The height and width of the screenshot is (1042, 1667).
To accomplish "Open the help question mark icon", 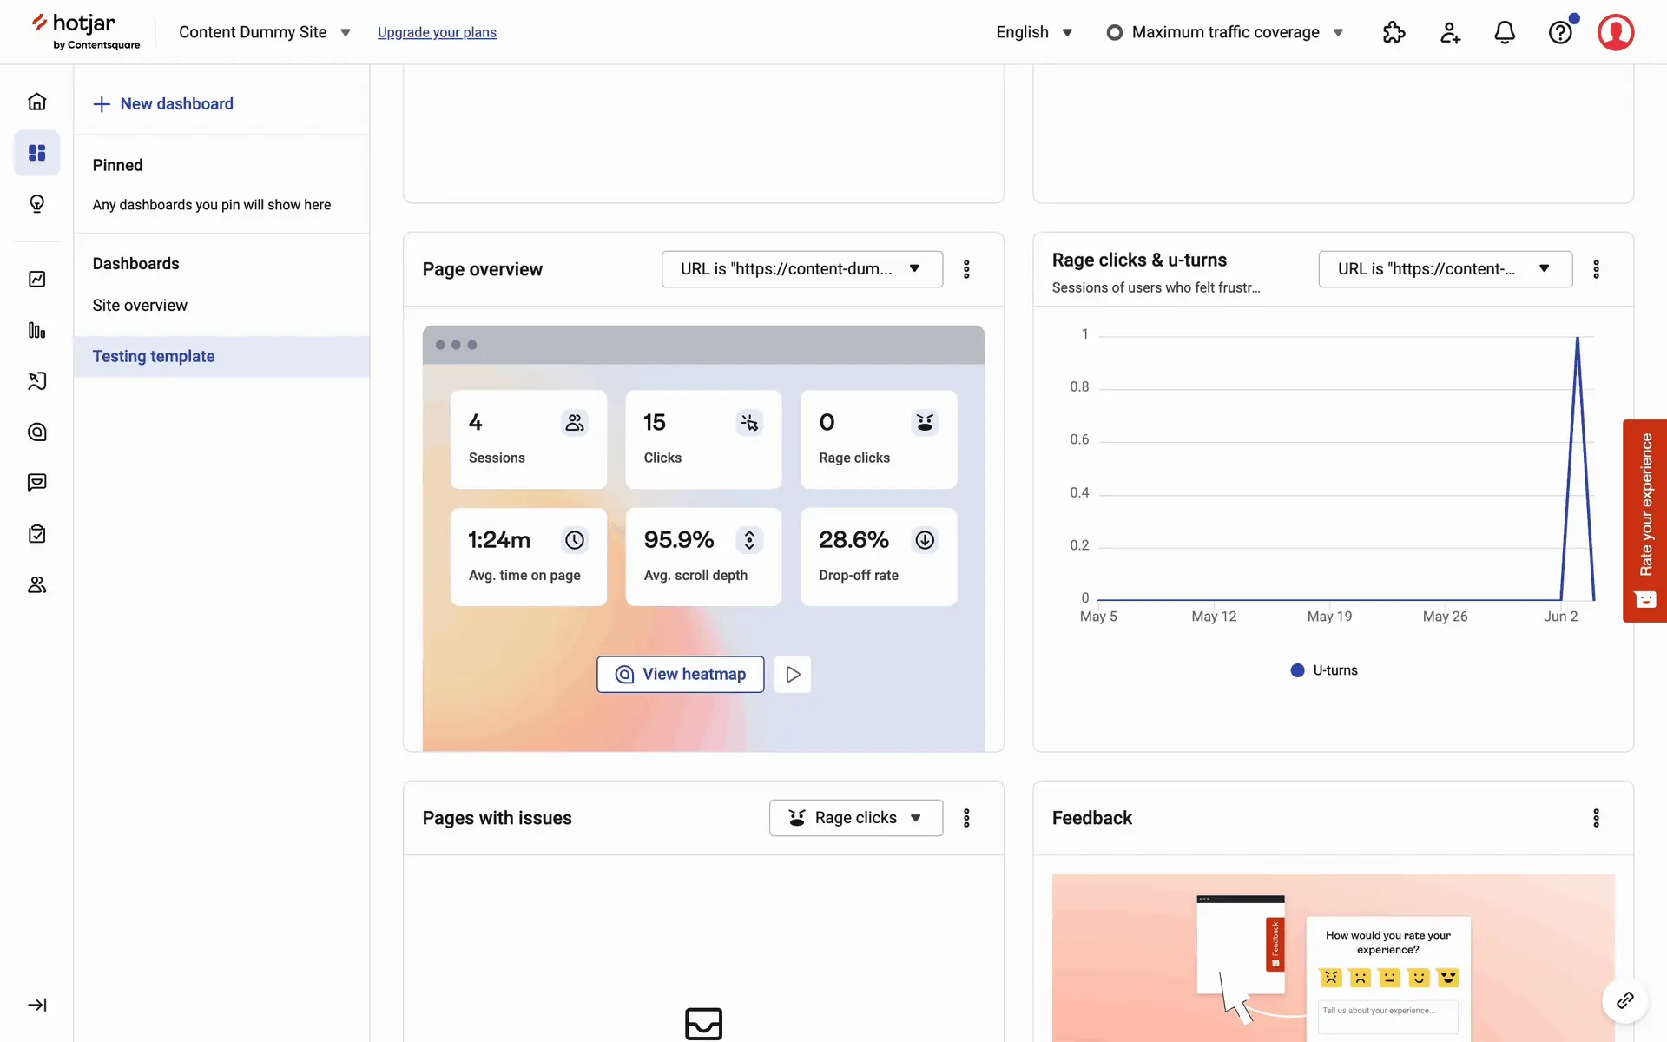I will tap(1560, 32).
